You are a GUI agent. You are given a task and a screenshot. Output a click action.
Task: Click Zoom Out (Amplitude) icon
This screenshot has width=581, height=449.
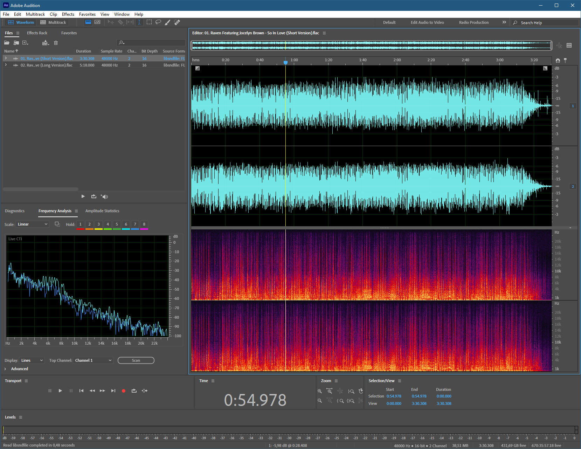point(319,400)
